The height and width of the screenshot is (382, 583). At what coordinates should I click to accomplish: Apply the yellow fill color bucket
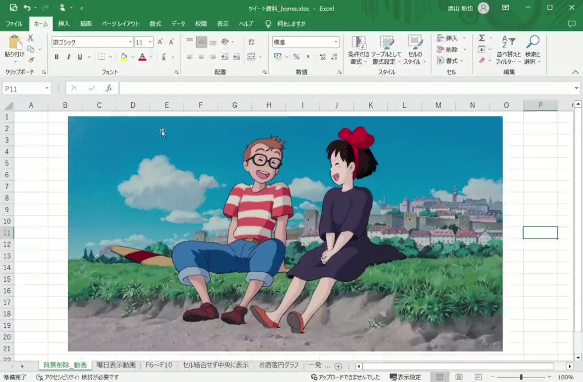[124, 57]
